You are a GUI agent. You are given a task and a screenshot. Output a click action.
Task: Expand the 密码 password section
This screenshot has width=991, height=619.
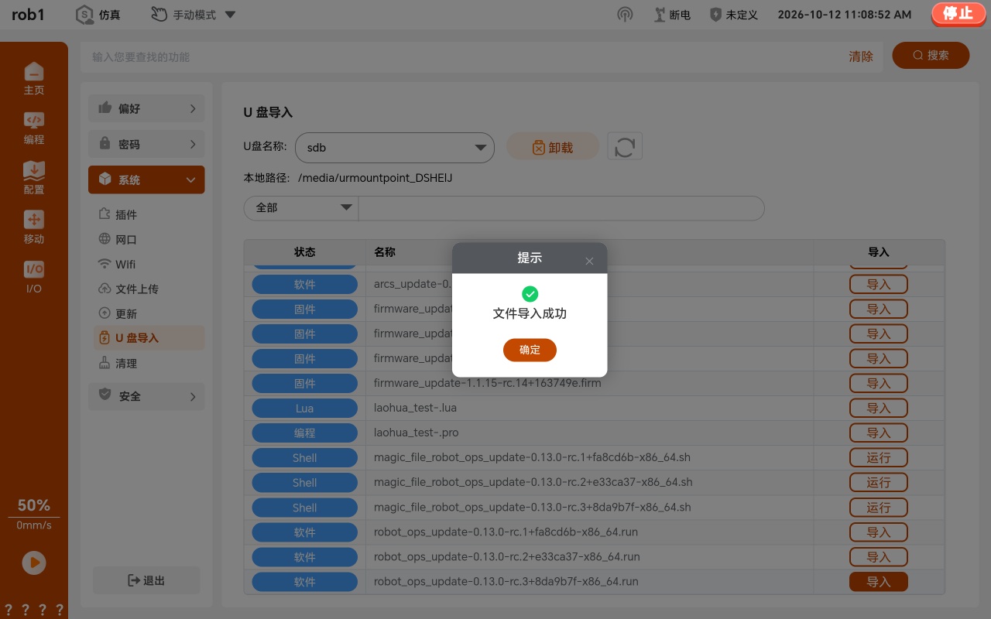pos(146,145)
